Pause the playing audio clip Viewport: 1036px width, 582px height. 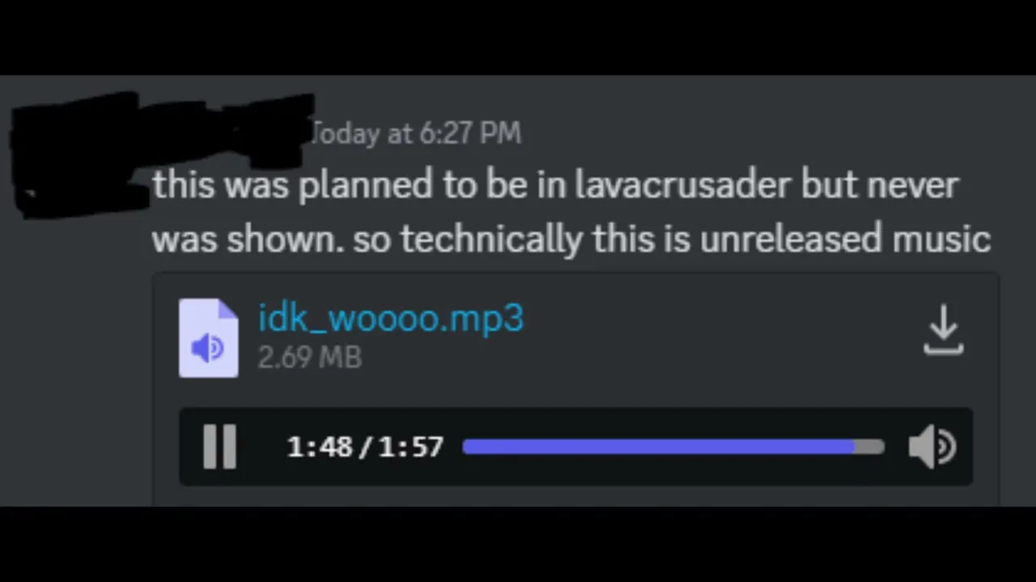[x=219, y=447]
